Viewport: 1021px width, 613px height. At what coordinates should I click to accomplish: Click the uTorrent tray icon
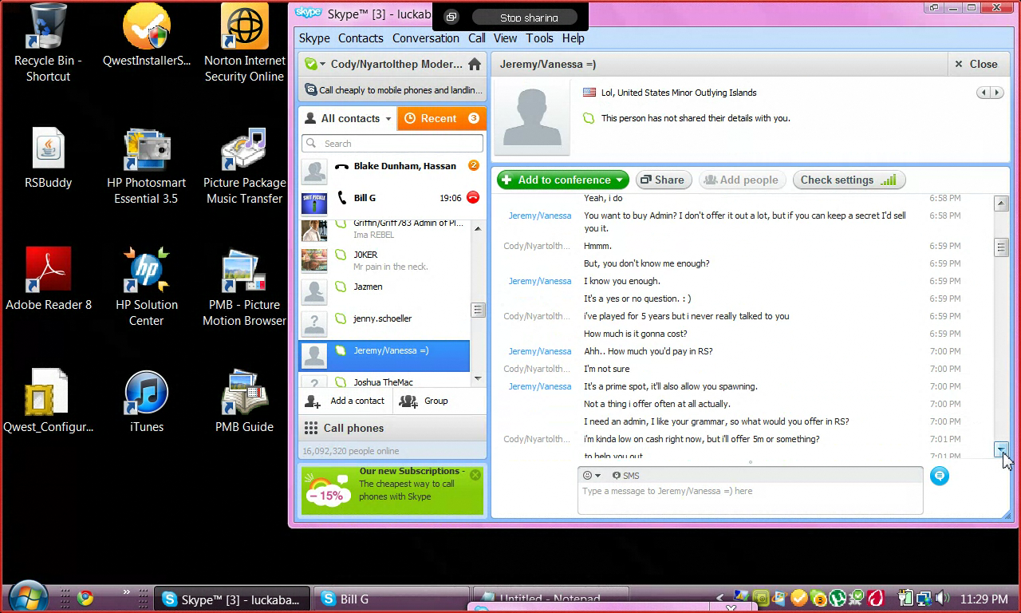[x=837, y=598]
